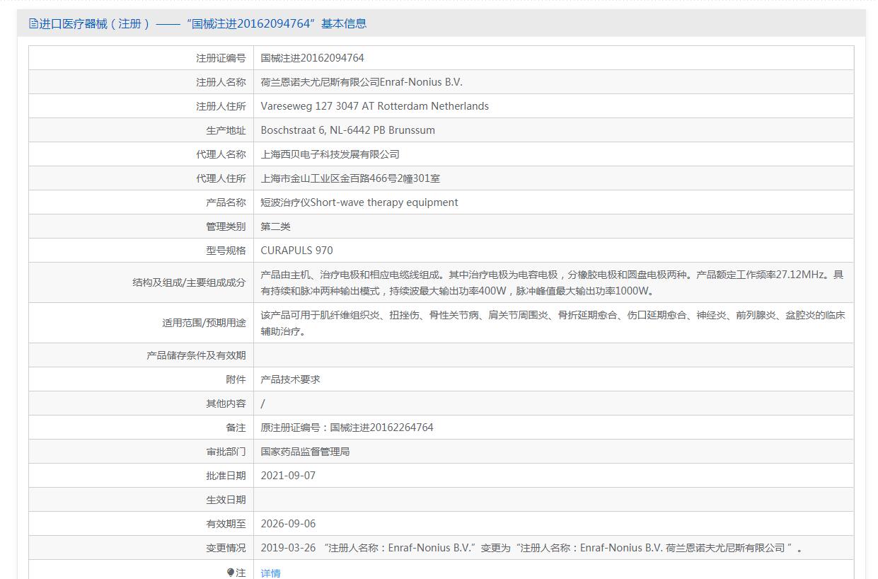Viewport: 878px width, 579px height.
Task: Click the agent address 上海市金山工业区金百路466号 value
Action: pyautogui.click(x=350, y=178)
